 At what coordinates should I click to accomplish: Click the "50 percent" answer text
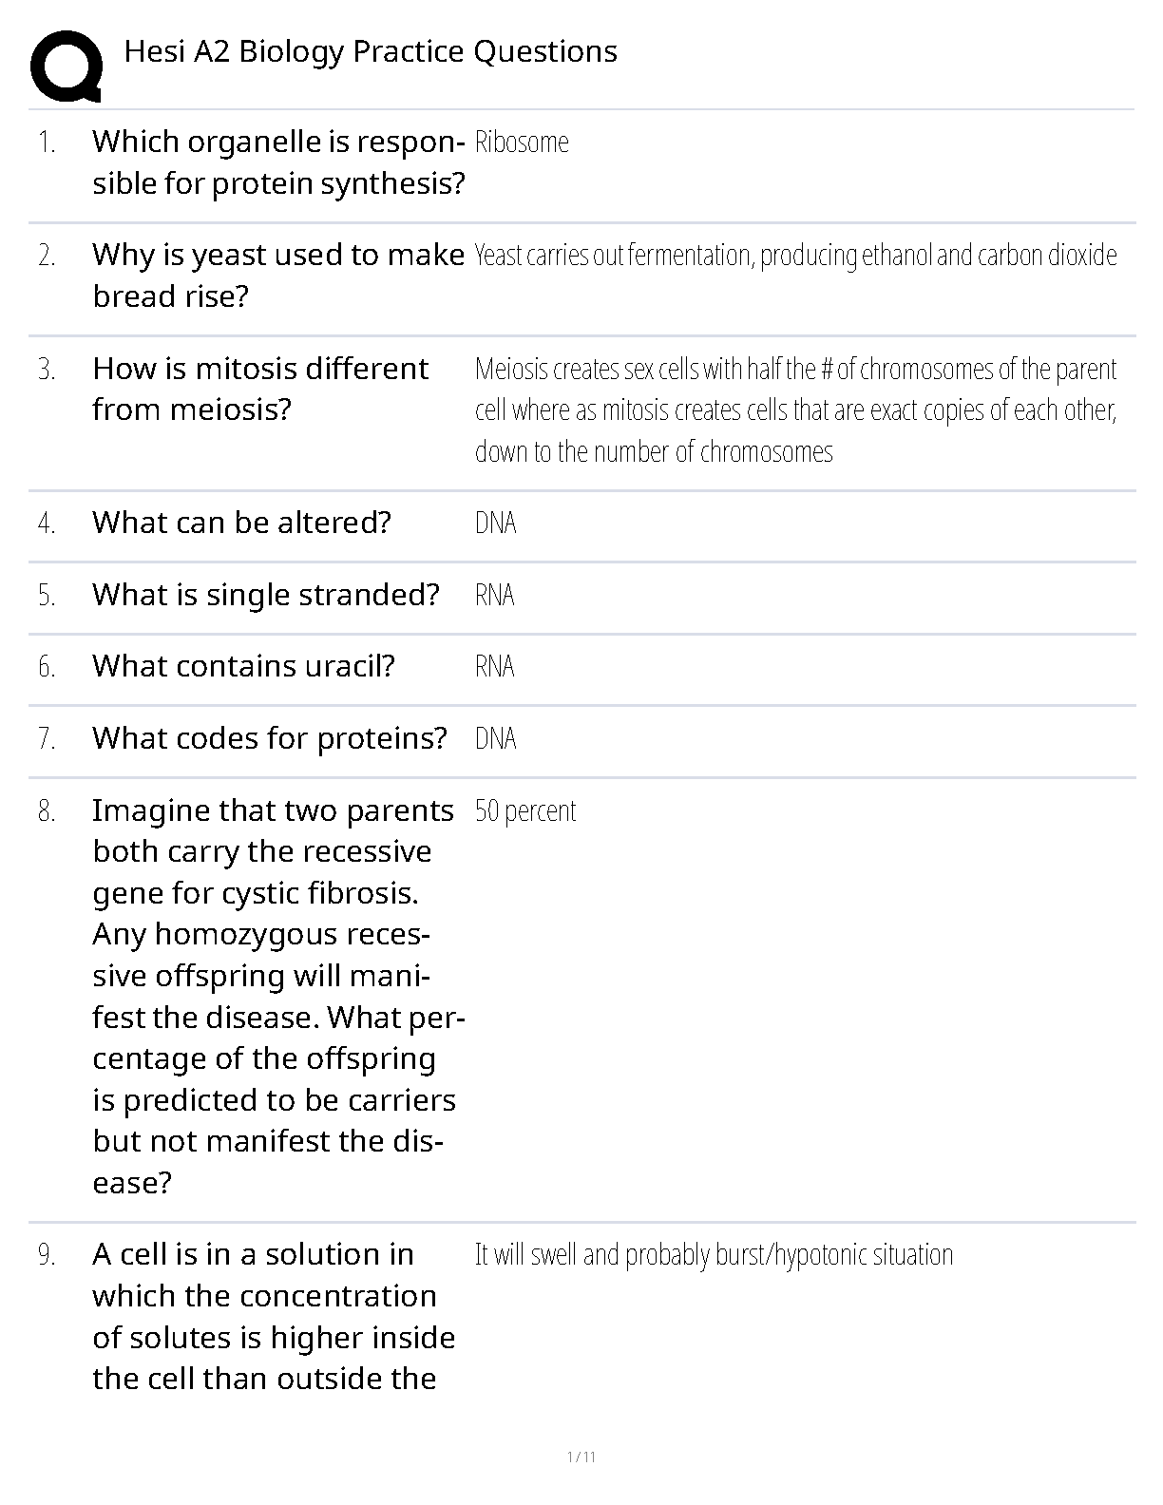pyautogui.click(x=525, y=811)
